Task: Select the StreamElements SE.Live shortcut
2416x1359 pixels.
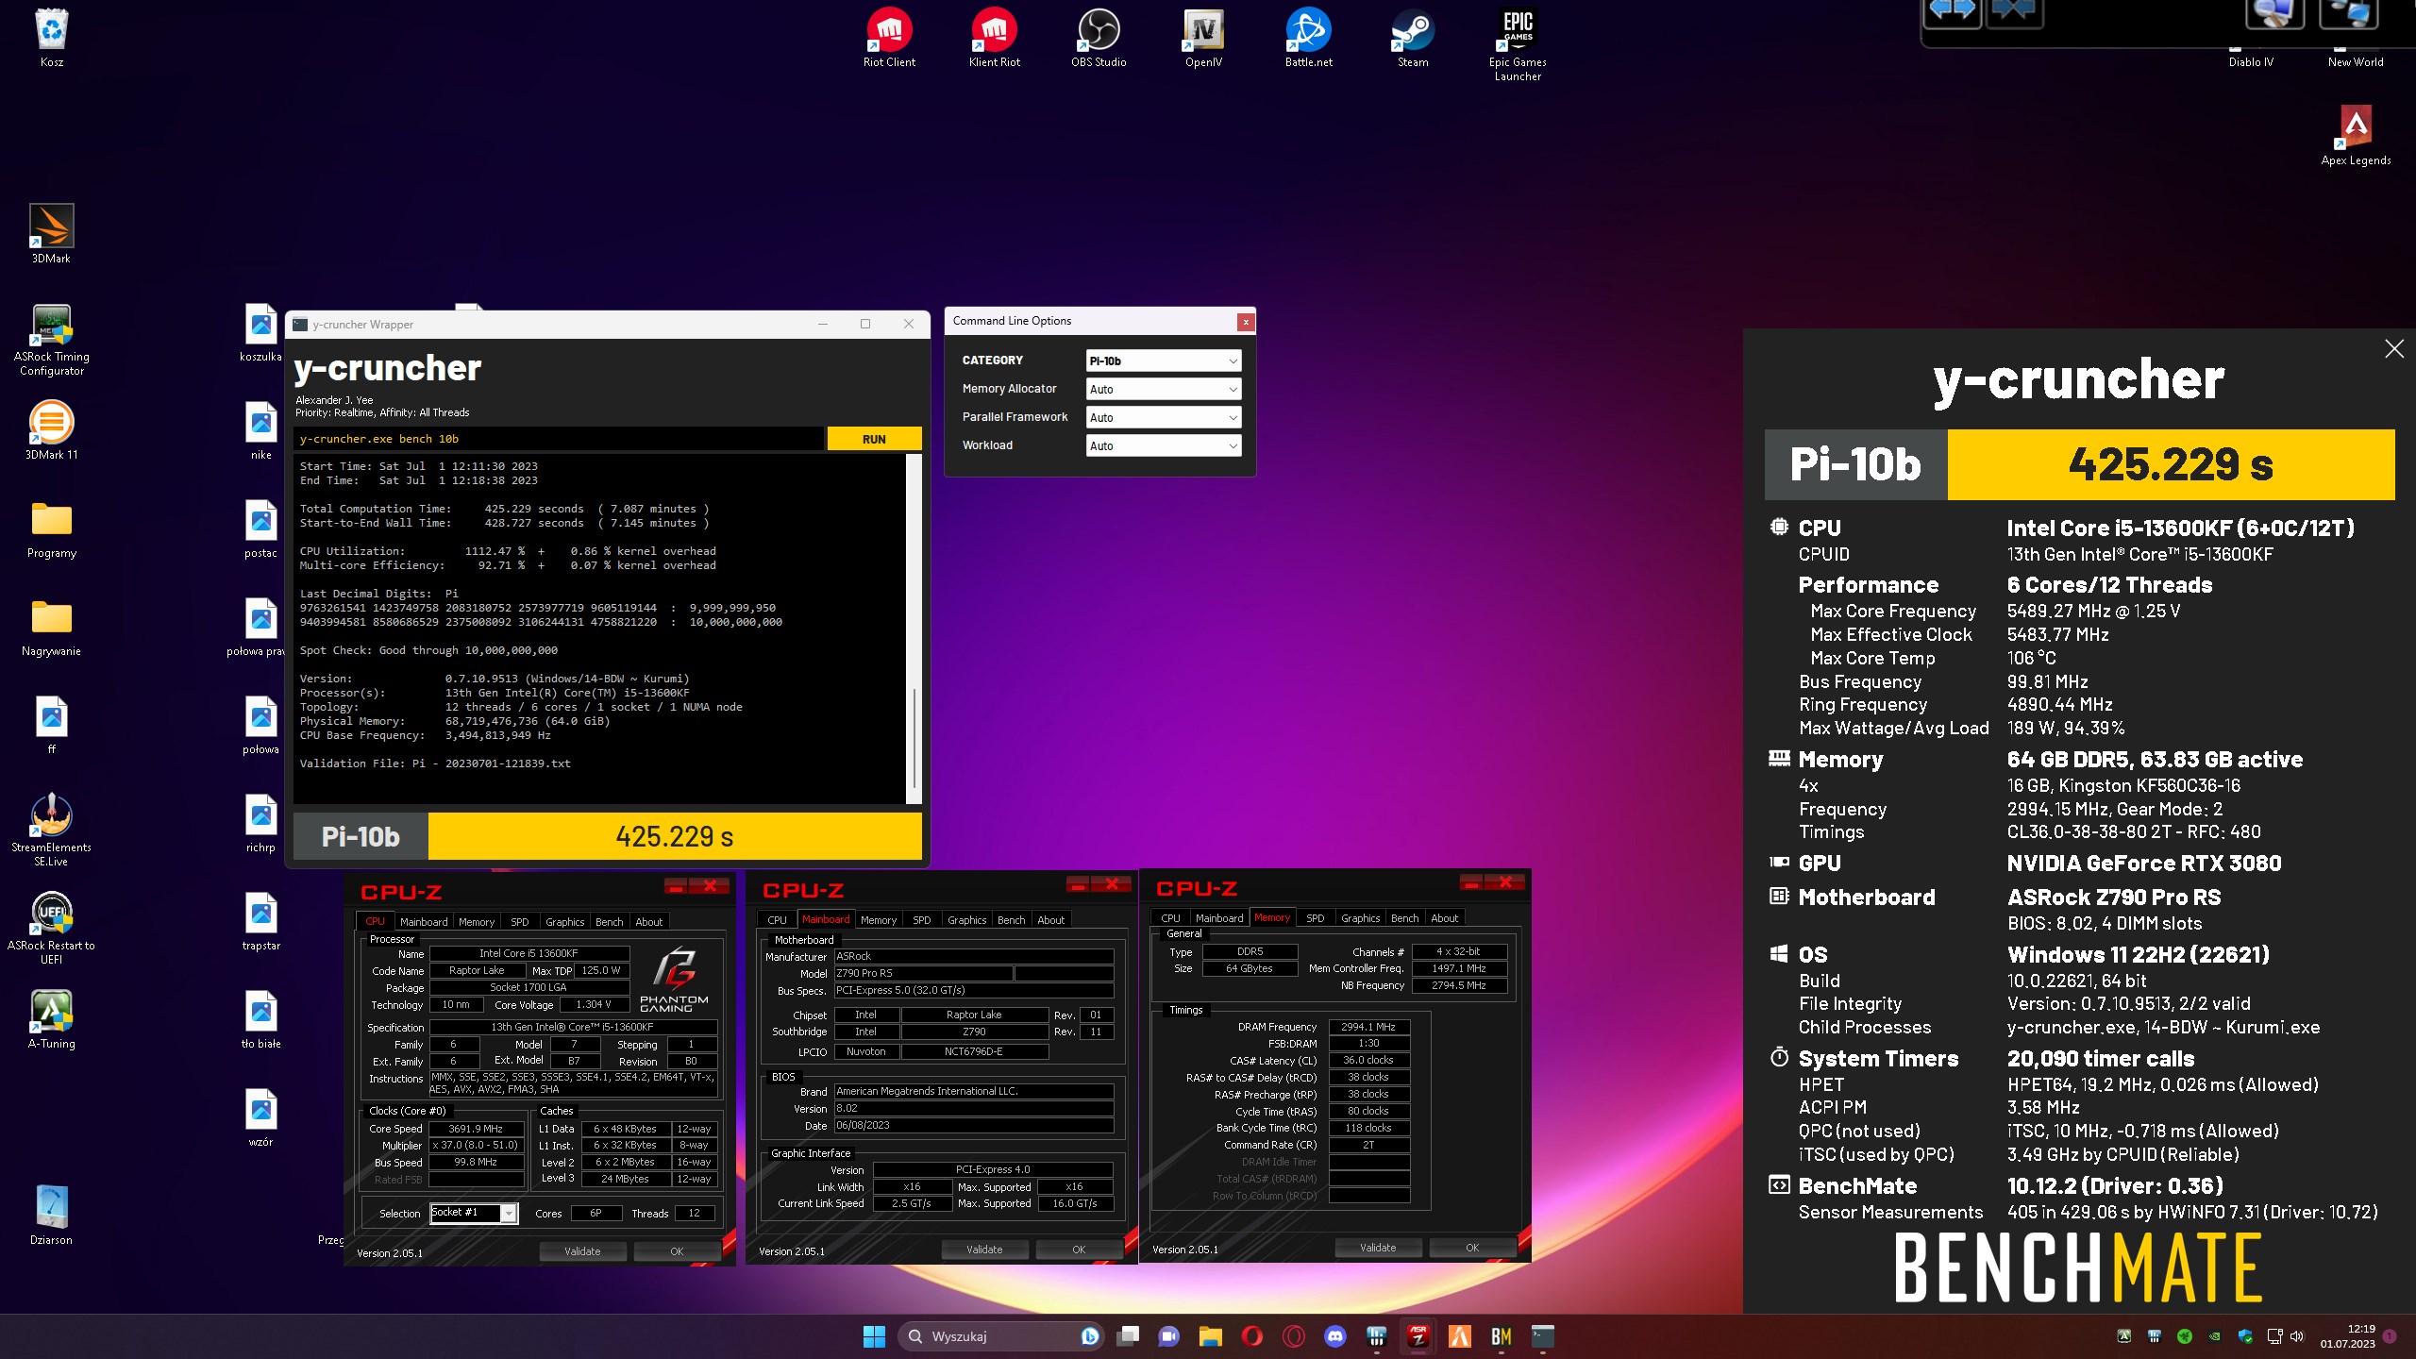Action: click(52, 830)
